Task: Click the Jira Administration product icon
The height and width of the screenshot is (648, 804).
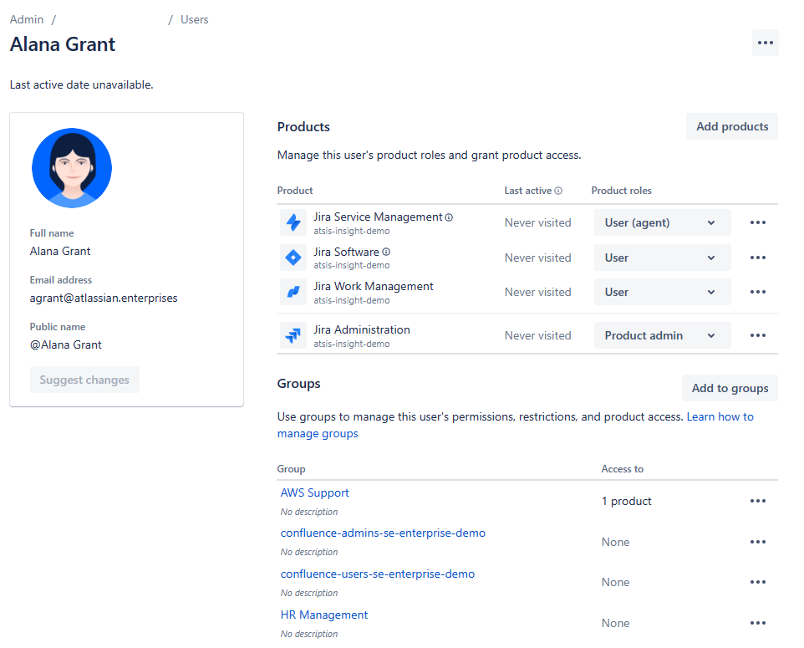Action: pos(293,335)
